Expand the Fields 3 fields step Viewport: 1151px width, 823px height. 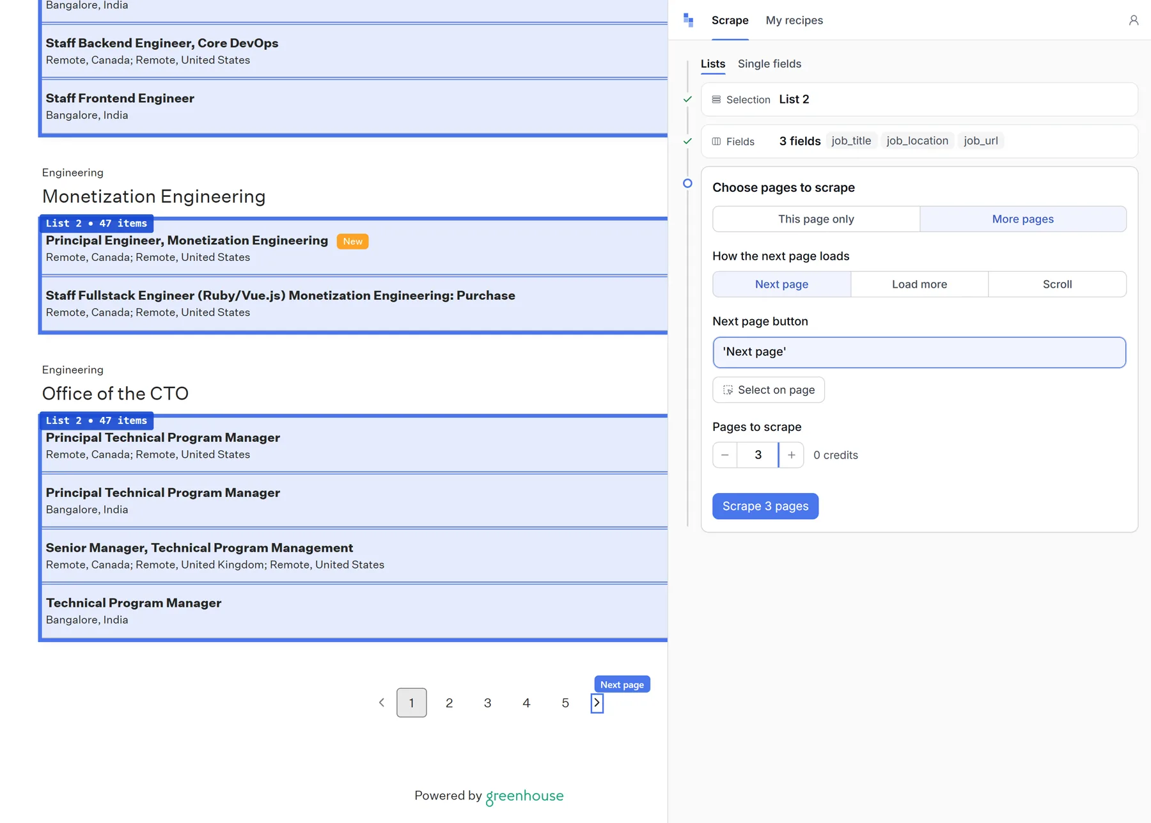(919, 141)
